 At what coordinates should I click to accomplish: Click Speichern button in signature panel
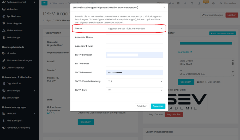tap(186, 82)
